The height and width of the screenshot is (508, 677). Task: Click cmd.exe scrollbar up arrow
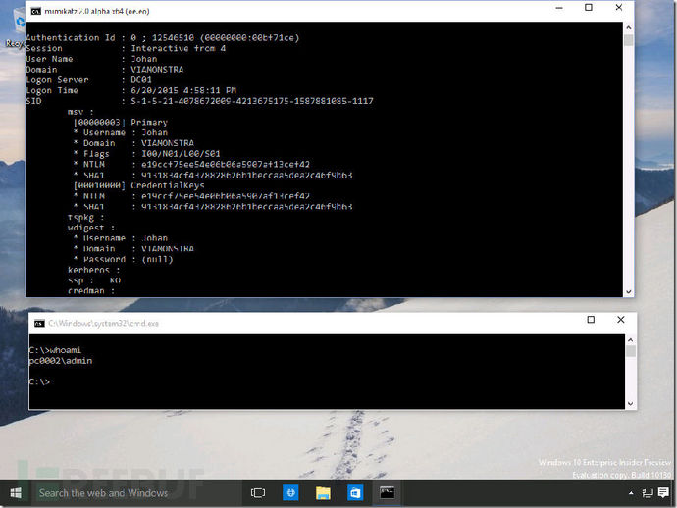[x=630, y=340]
